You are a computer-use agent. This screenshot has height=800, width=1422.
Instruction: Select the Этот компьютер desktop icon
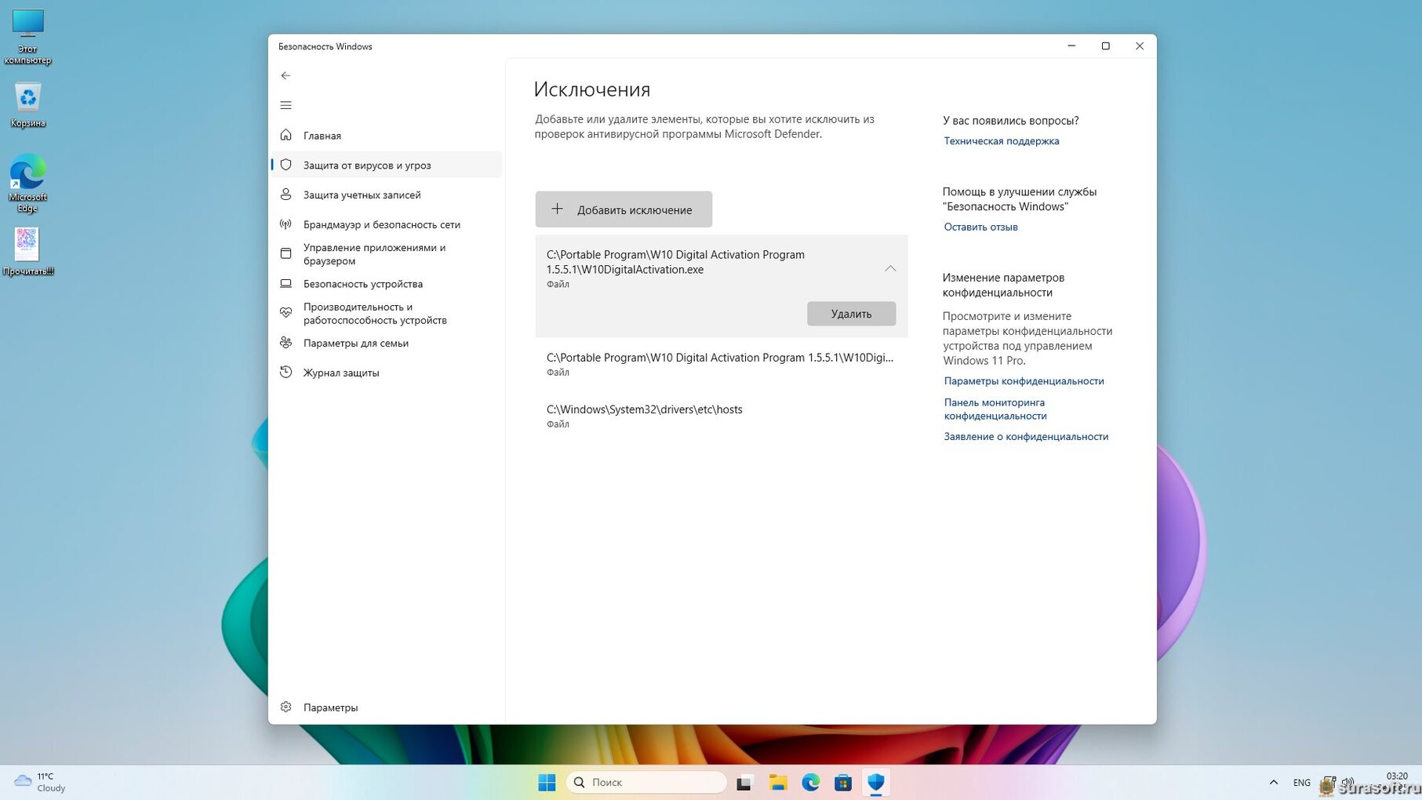point(28,37)
